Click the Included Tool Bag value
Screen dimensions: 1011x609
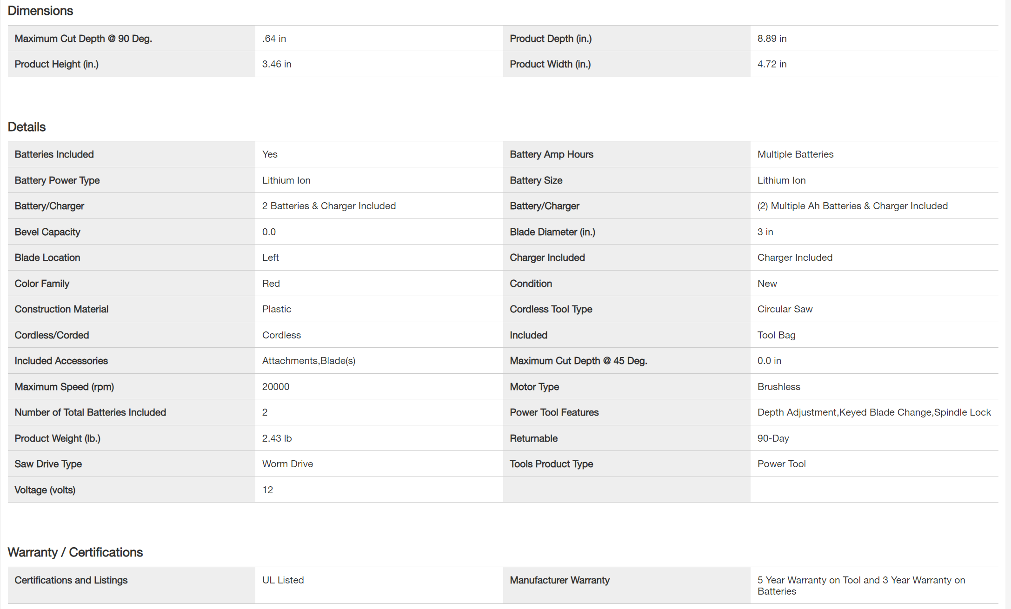pos(776,335)
